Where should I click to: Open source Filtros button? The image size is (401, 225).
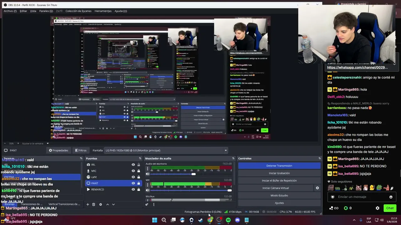(81, 150)
